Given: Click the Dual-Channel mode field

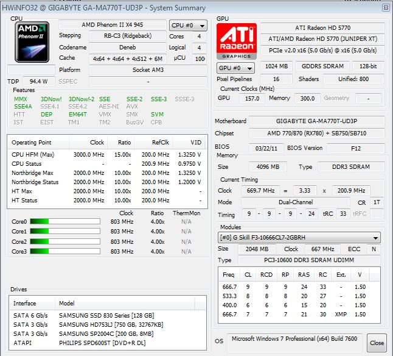Looking at the screenshot, I should (x=296, y=202).
